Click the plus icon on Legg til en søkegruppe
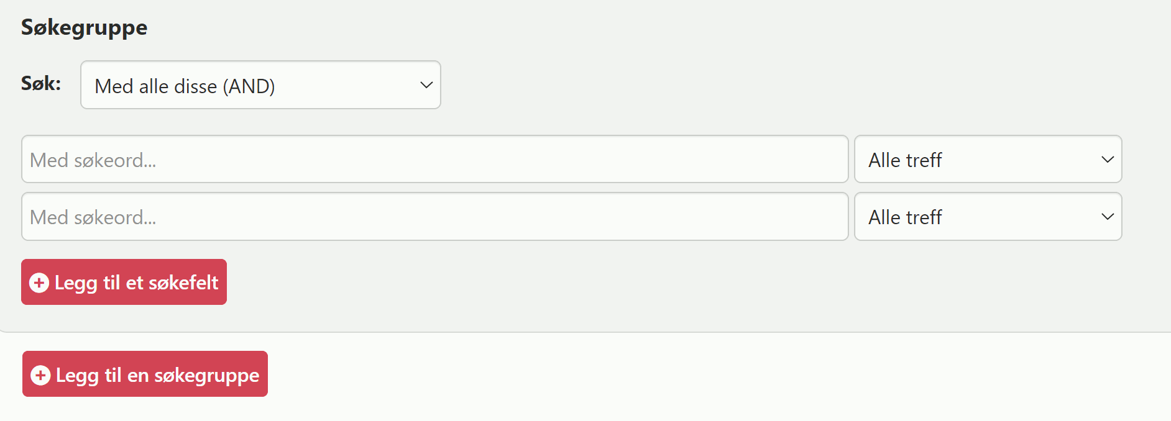Screen dimensions: 1171x421 coord(40,375)
